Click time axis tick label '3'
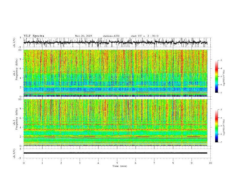The height and width of the screenshot is (183, 237). coord(80,163)
